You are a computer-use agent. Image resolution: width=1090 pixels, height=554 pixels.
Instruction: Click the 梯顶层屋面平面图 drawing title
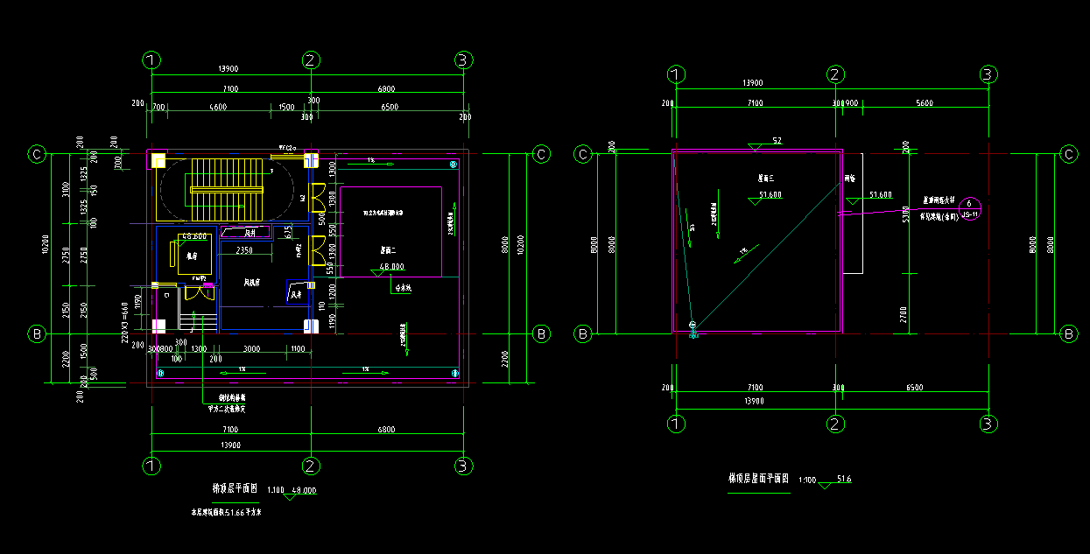(759, 479)
